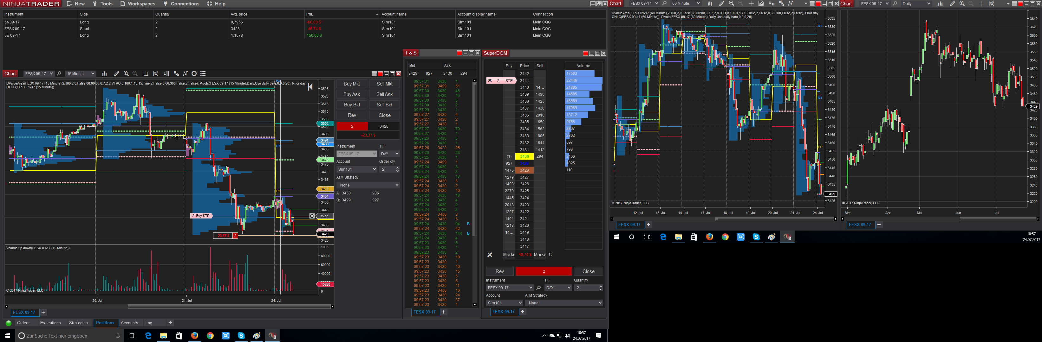
Task: Open the New menu
Action: coord(76,3)
